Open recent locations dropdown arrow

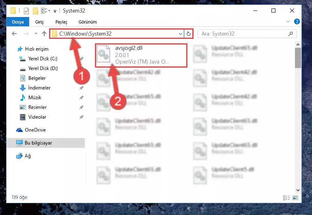pyautogui.click(x=36, y=34)
